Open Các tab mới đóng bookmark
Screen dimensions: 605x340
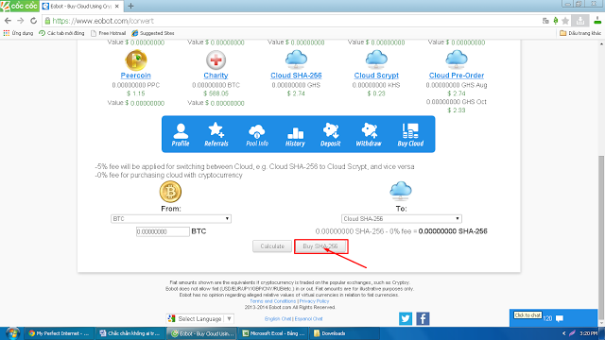61,33
